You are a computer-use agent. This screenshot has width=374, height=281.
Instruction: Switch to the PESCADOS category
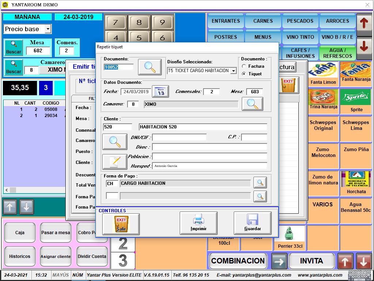click(x=300, y=21)
